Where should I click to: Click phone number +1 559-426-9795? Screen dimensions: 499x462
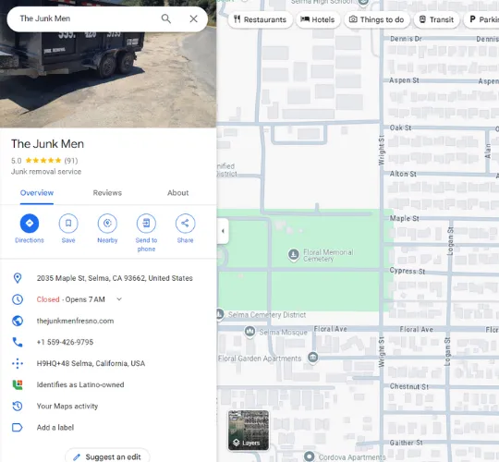tap(65, 342)
